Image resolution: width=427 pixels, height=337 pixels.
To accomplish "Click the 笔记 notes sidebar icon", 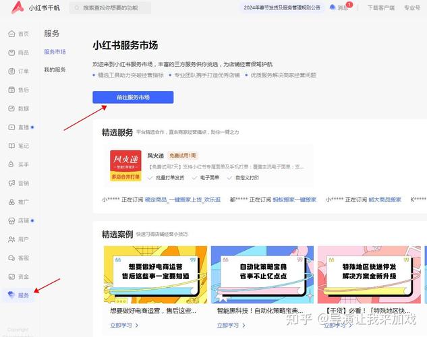I will [11, 146].
